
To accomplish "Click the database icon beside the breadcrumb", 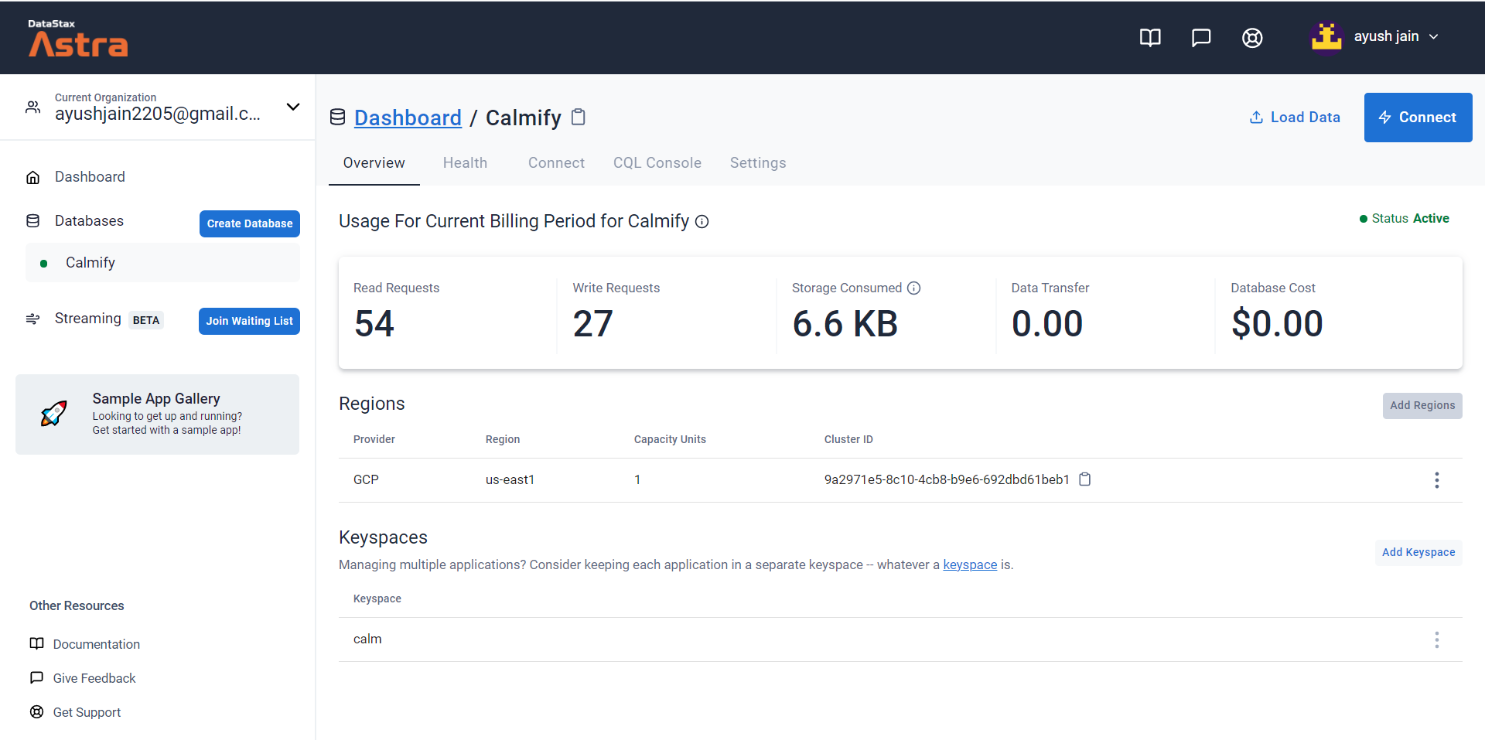I will tap(338, 118).
